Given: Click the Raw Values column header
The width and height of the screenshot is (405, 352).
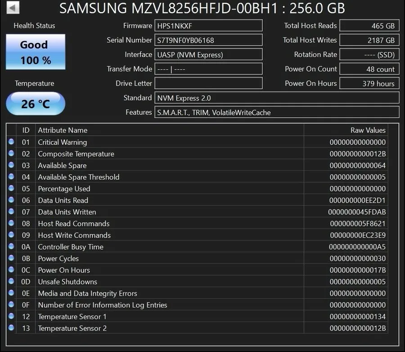Looking at the screenshot, I should point(346,130).
